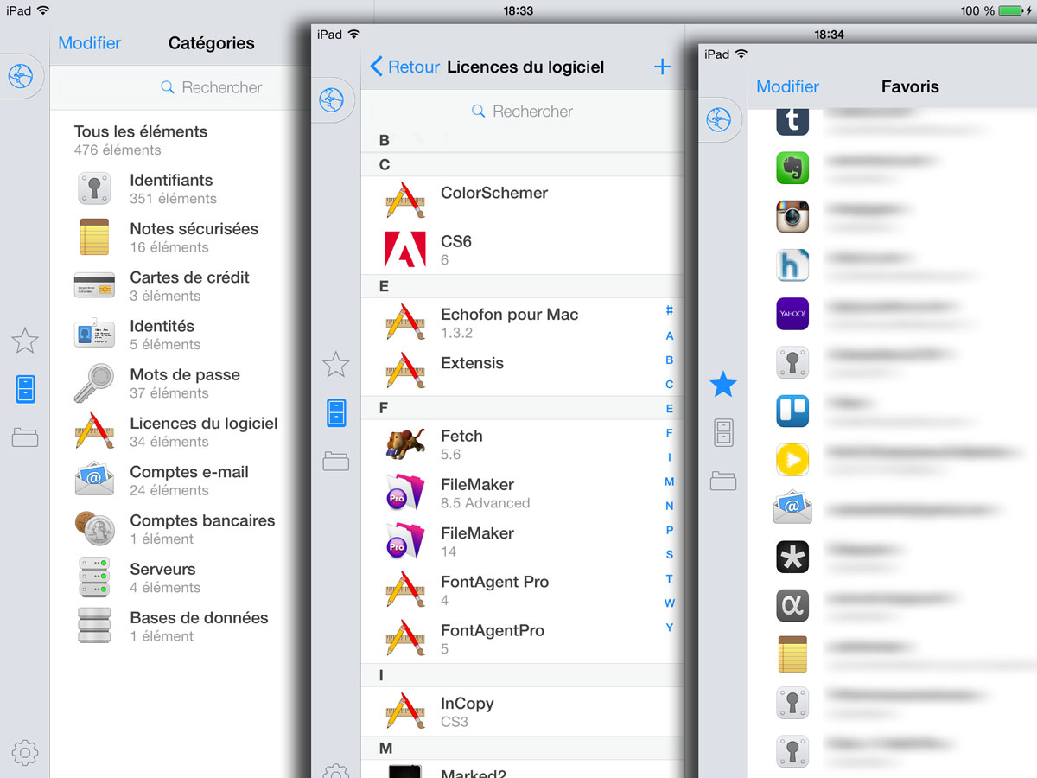The image size is (1037, 778).
Task: Jump to letter P in index
Action: point(670,530)
